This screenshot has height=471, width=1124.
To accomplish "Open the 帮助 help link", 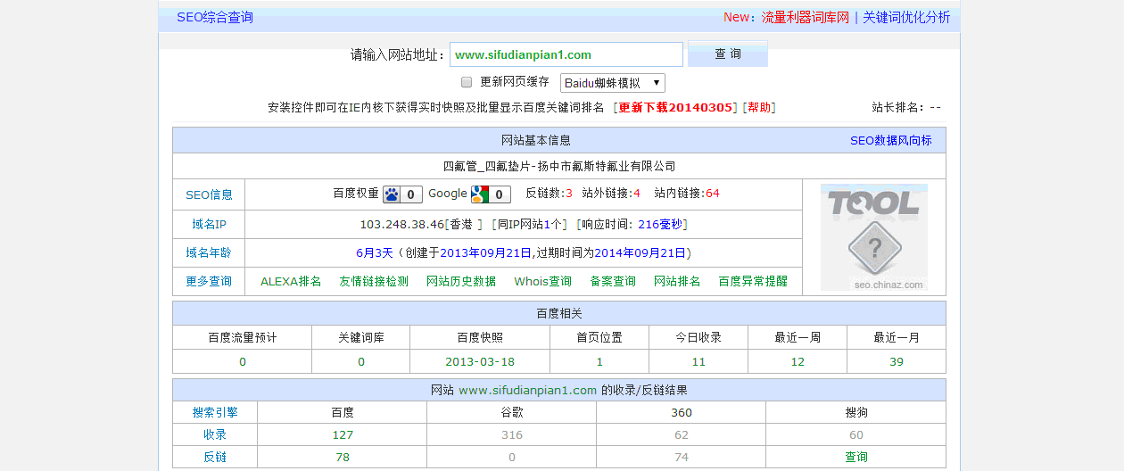I will [759, 107].
